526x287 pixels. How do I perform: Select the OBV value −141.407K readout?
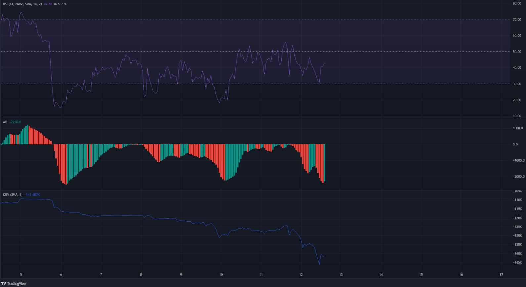coord(32,195)
